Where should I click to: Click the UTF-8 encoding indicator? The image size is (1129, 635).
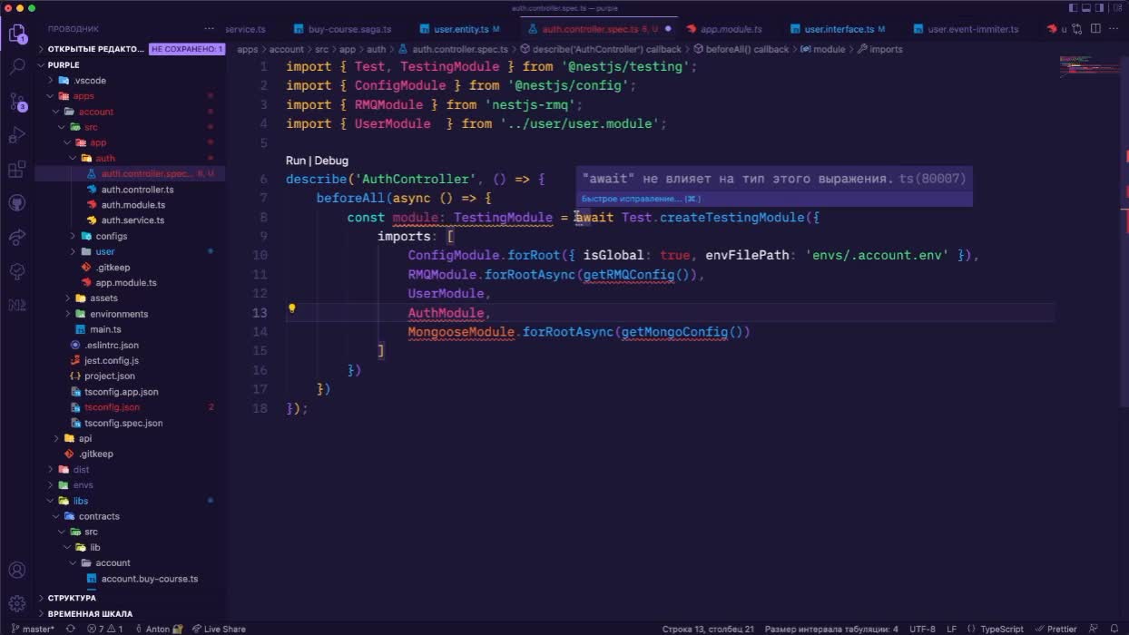click(922, 629)
